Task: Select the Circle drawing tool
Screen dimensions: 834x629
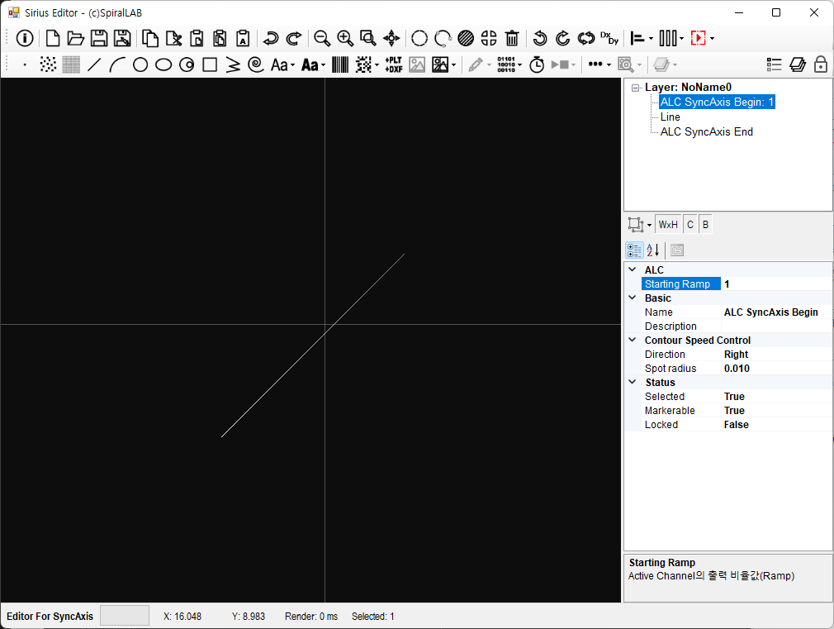Action: tap(140, 65)
